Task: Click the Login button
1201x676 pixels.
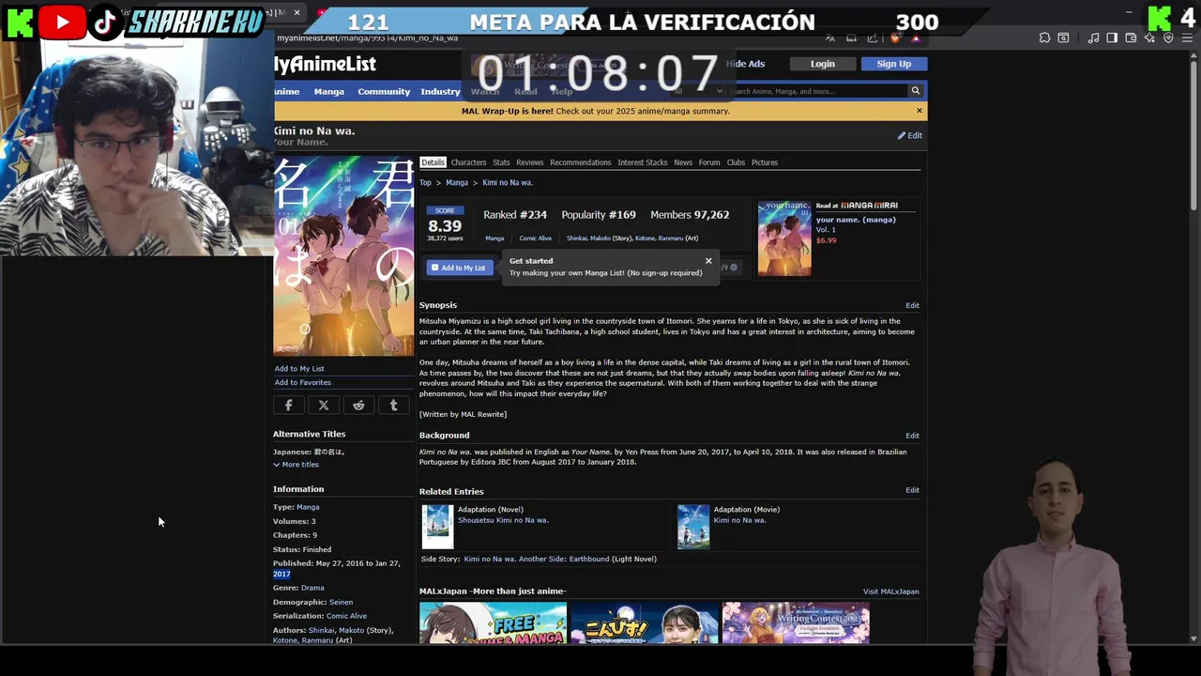Action: pyautogui.click(x=822, y=64)
